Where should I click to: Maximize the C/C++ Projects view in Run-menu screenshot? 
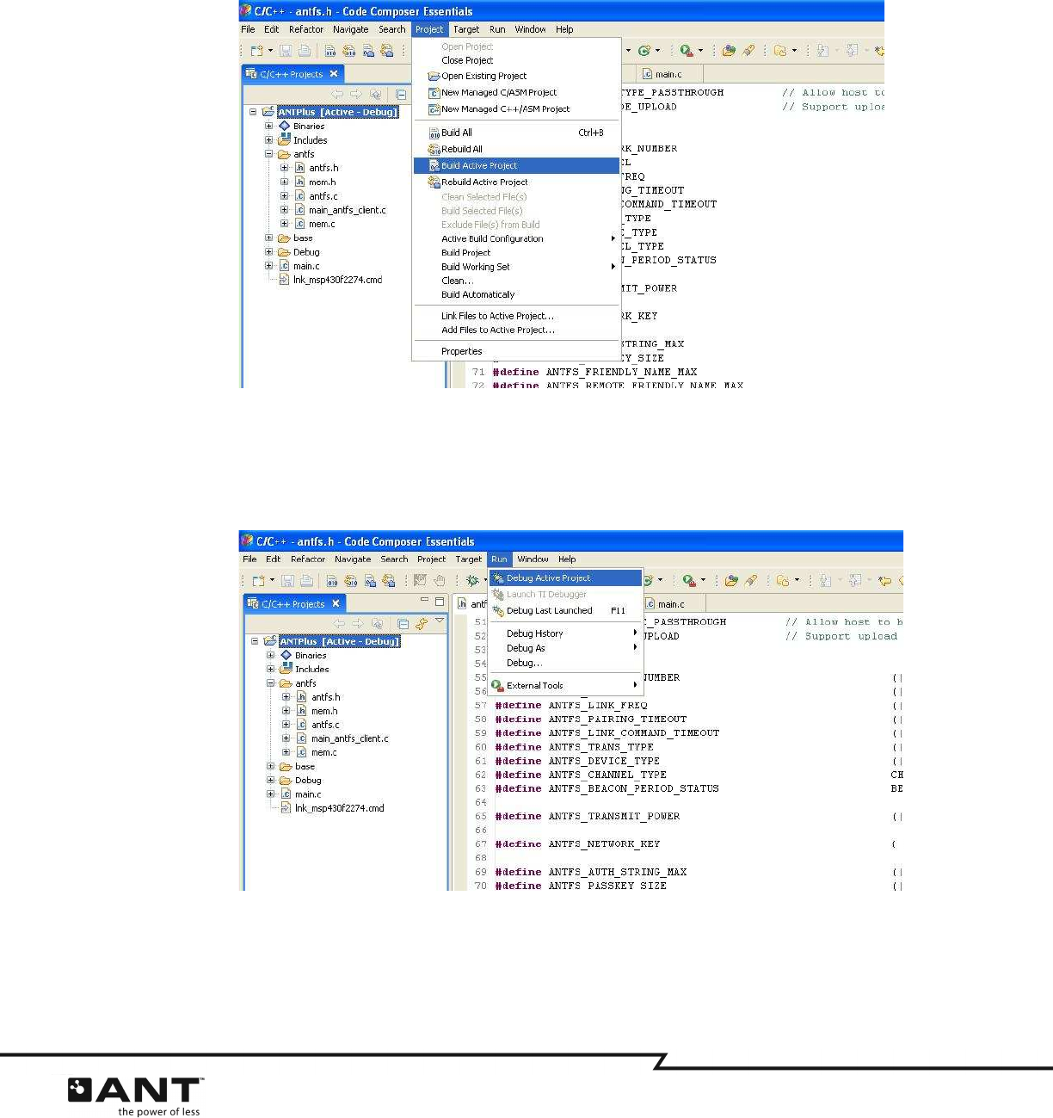click(439, 601)
